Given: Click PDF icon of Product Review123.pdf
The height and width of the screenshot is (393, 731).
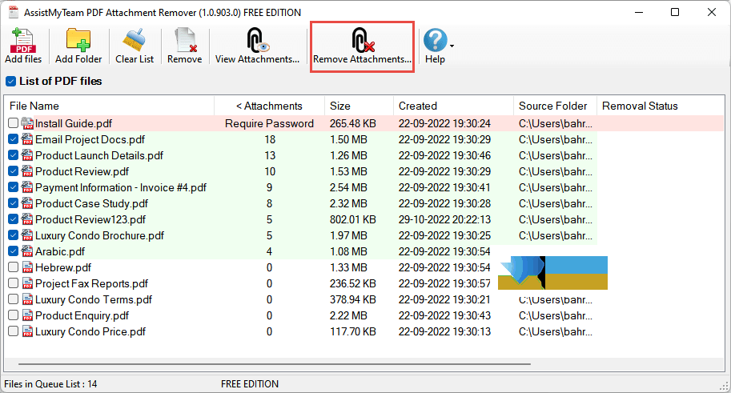Looking at the screenshot, I should pyautogui.click(x=27, y=219).
